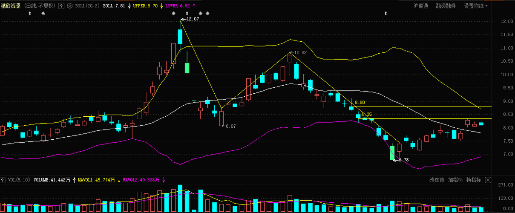Click the up-down event marker right of the 12.07 peak

(187, 13)
